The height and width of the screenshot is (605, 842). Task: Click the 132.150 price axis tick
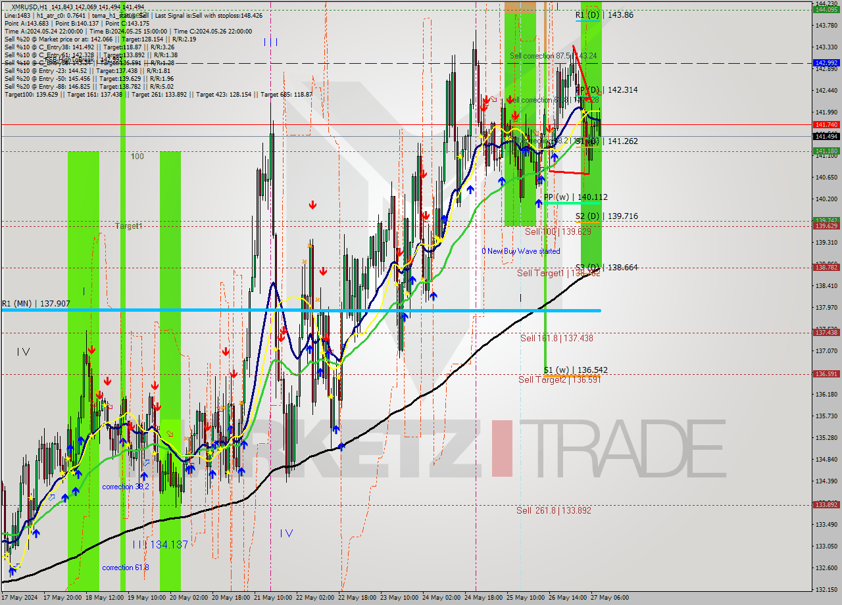(x=826, y=589)
